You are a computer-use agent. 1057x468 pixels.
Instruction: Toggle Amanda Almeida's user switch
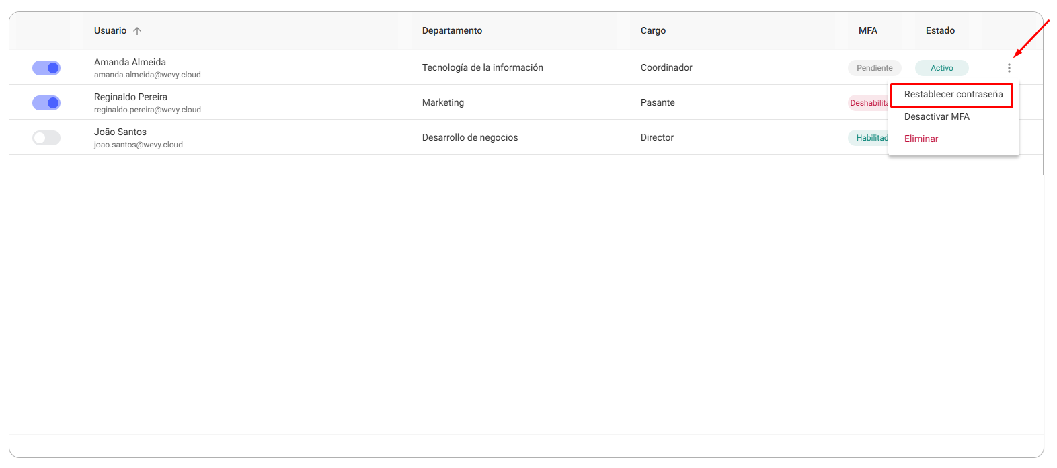(x=46, y=68)
